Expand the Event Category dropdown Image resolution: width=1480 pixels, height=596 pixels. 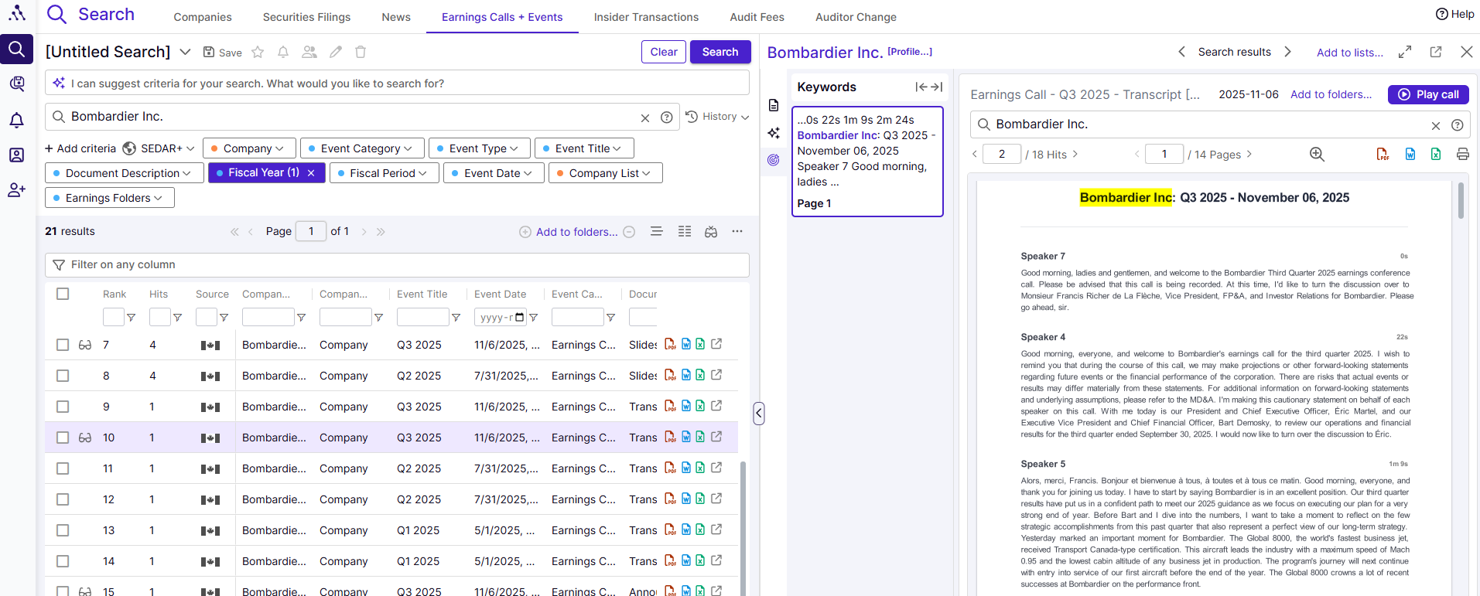(362, 148)
